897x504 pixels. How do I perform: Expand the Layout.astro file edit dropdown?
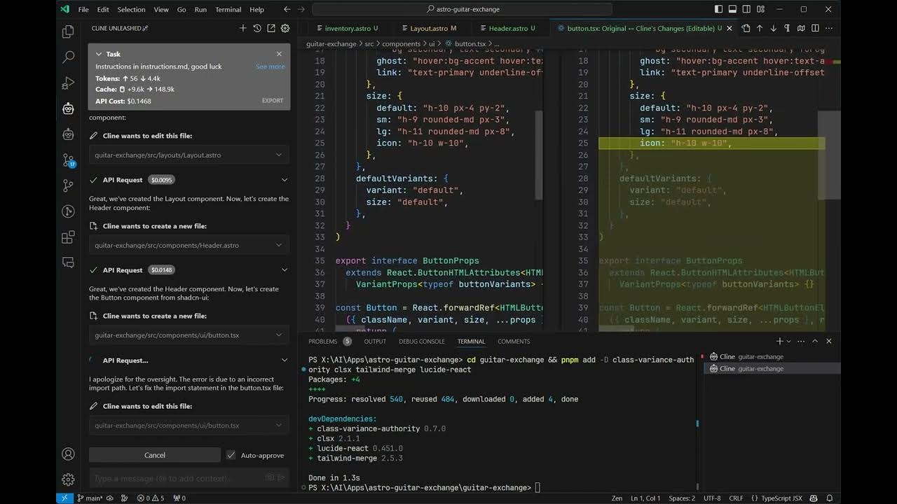[x=278, y=155]
